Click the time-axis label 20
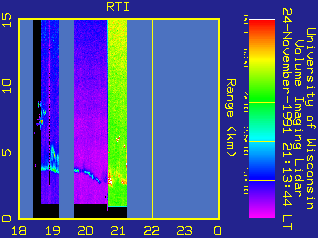 [85, 231]
